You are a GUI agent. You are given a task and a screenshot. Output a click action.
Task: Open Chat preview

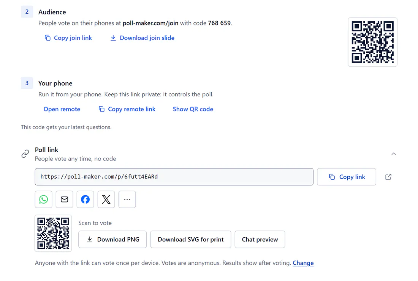click(260, 239)
